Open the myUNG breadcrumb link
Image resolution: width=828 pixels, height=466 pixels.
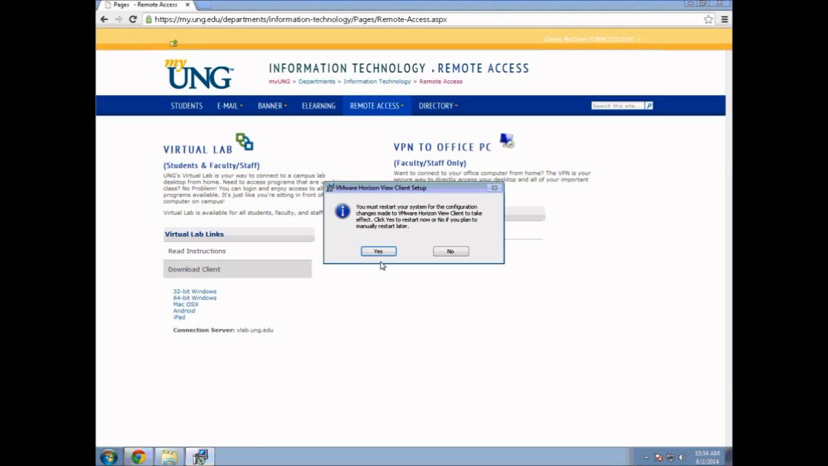point(279,82)
